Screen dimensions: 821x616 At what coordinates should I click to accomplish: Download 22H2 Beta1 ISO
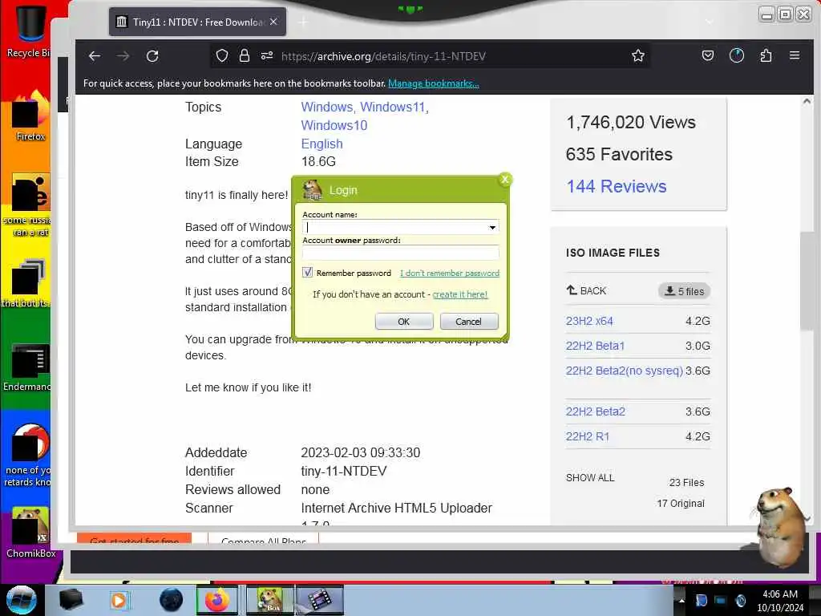tap(595, 346)
